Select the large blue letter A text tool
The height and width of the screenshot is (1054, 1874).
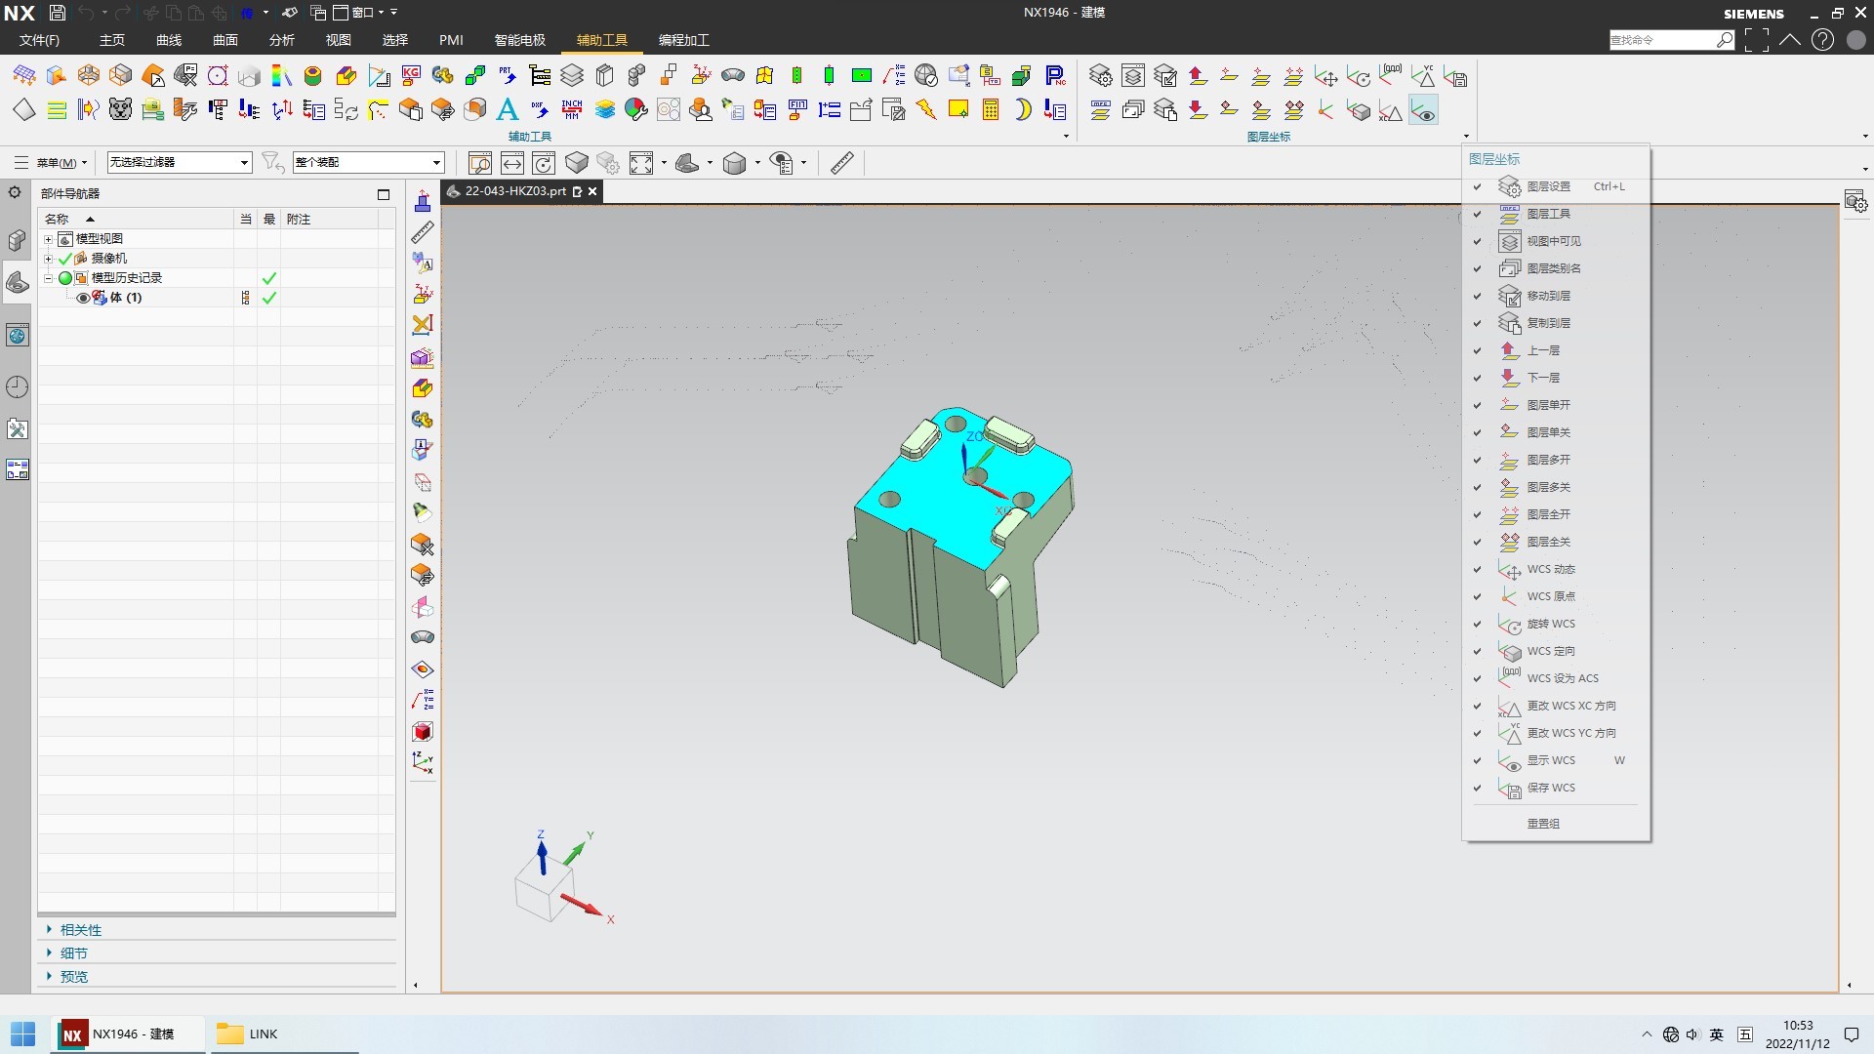coord(508,109)
